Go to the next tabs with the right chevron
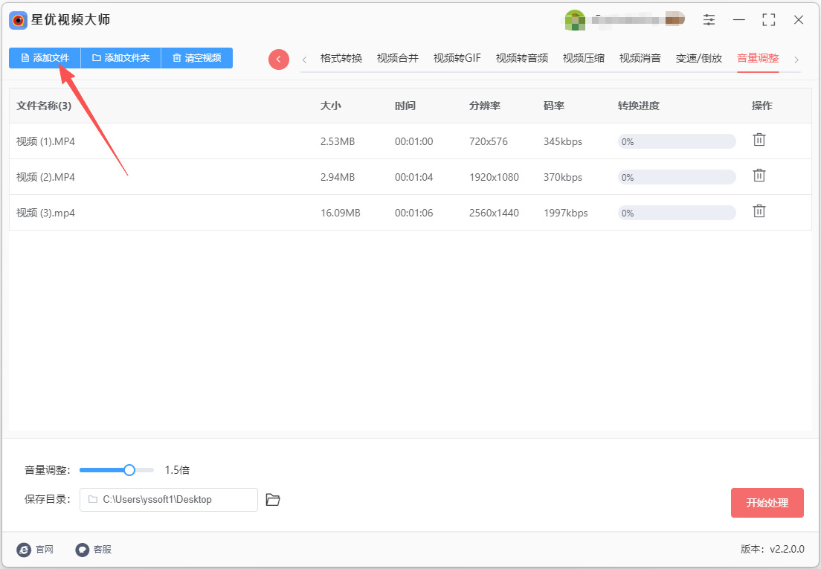The width and height of the screenshot is (821, 569). pyautogui.click(x=796, y=60)
